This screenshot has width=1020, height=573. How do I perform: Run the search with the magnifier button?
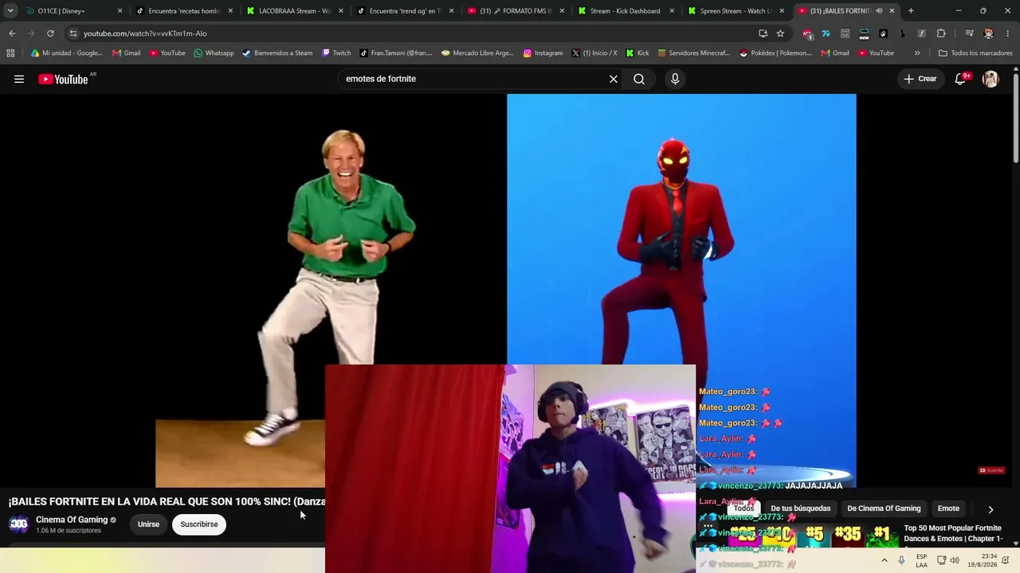[x=639, y=79]
